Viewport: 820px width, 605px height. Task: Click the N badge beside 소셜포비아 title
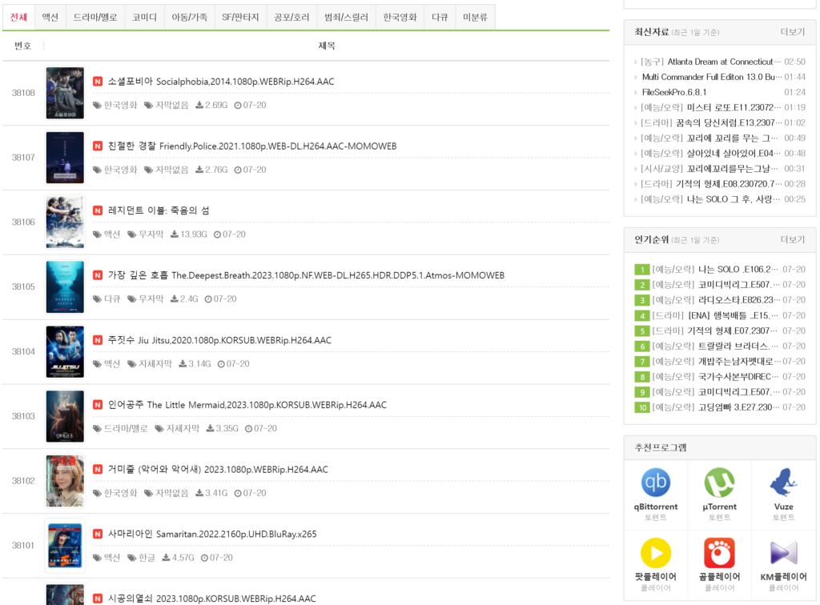click(x=98, y=82)
